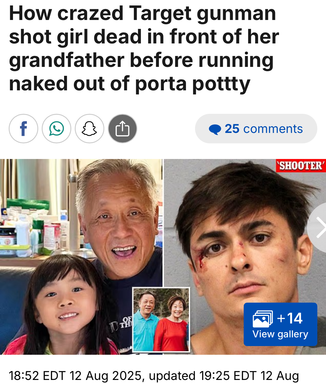Advance to the next image with the chevron
Screen dimensions: 326x384
tap(319, 228)
